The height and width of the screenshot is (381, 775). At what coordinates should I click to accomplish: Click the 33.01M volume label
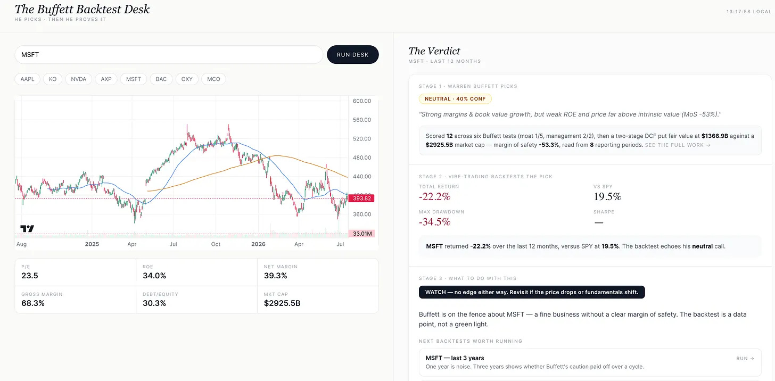pyautogui.click(x=362, y=233)
